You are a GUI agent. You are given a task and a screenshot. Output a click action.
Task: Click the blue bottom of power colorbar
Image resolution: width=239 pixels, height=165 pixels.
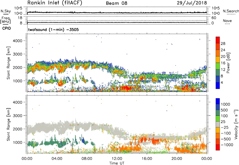coord(218,85)
